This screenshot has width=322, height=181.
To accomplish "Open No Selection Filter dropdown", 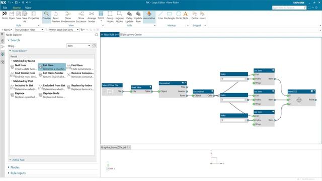I will 29,30.
